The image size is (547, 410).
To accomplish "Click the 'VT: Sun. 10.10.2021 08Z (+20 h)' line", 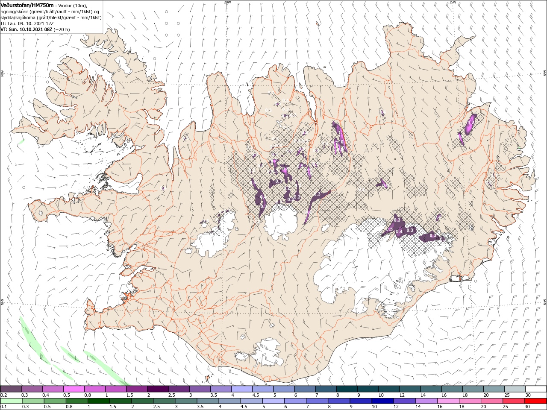I will [35, 29].
